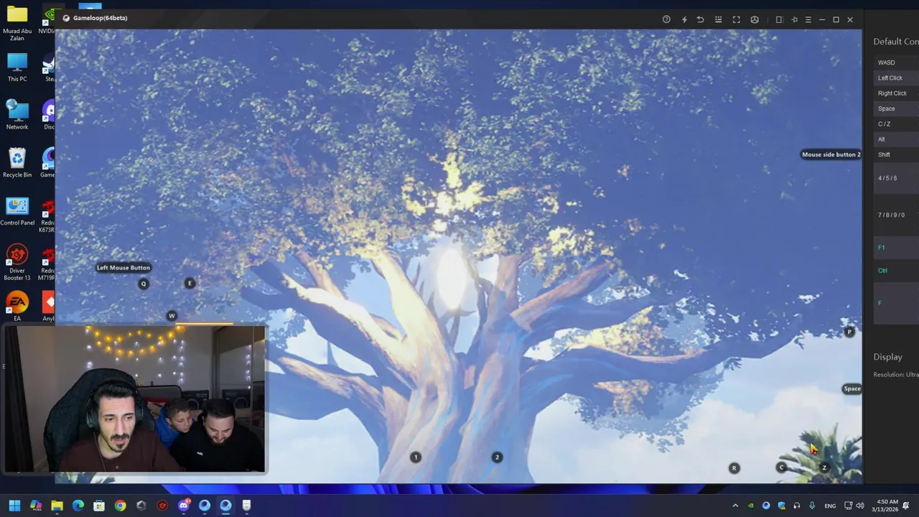Select the F1 control entry
The width and height of the screenshot is (919, 517).
point(896,248)
